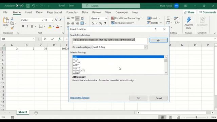
Task: Click the zoom slider handle
Action: 196,117
